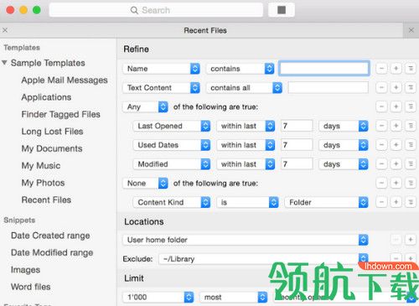Open the Last Opened attribute dropdown
The height and width of the screenshot is (306, 419).
[x=172, y=126]
